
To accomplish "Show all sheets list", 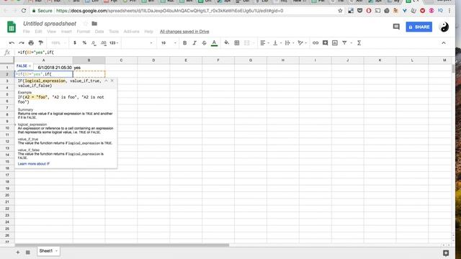I will click(27, 252).
